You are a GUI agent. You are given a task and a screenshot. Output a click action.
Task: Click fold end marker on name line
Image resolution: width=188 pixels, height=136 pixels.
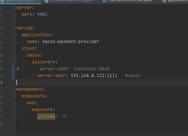(15, 42)
